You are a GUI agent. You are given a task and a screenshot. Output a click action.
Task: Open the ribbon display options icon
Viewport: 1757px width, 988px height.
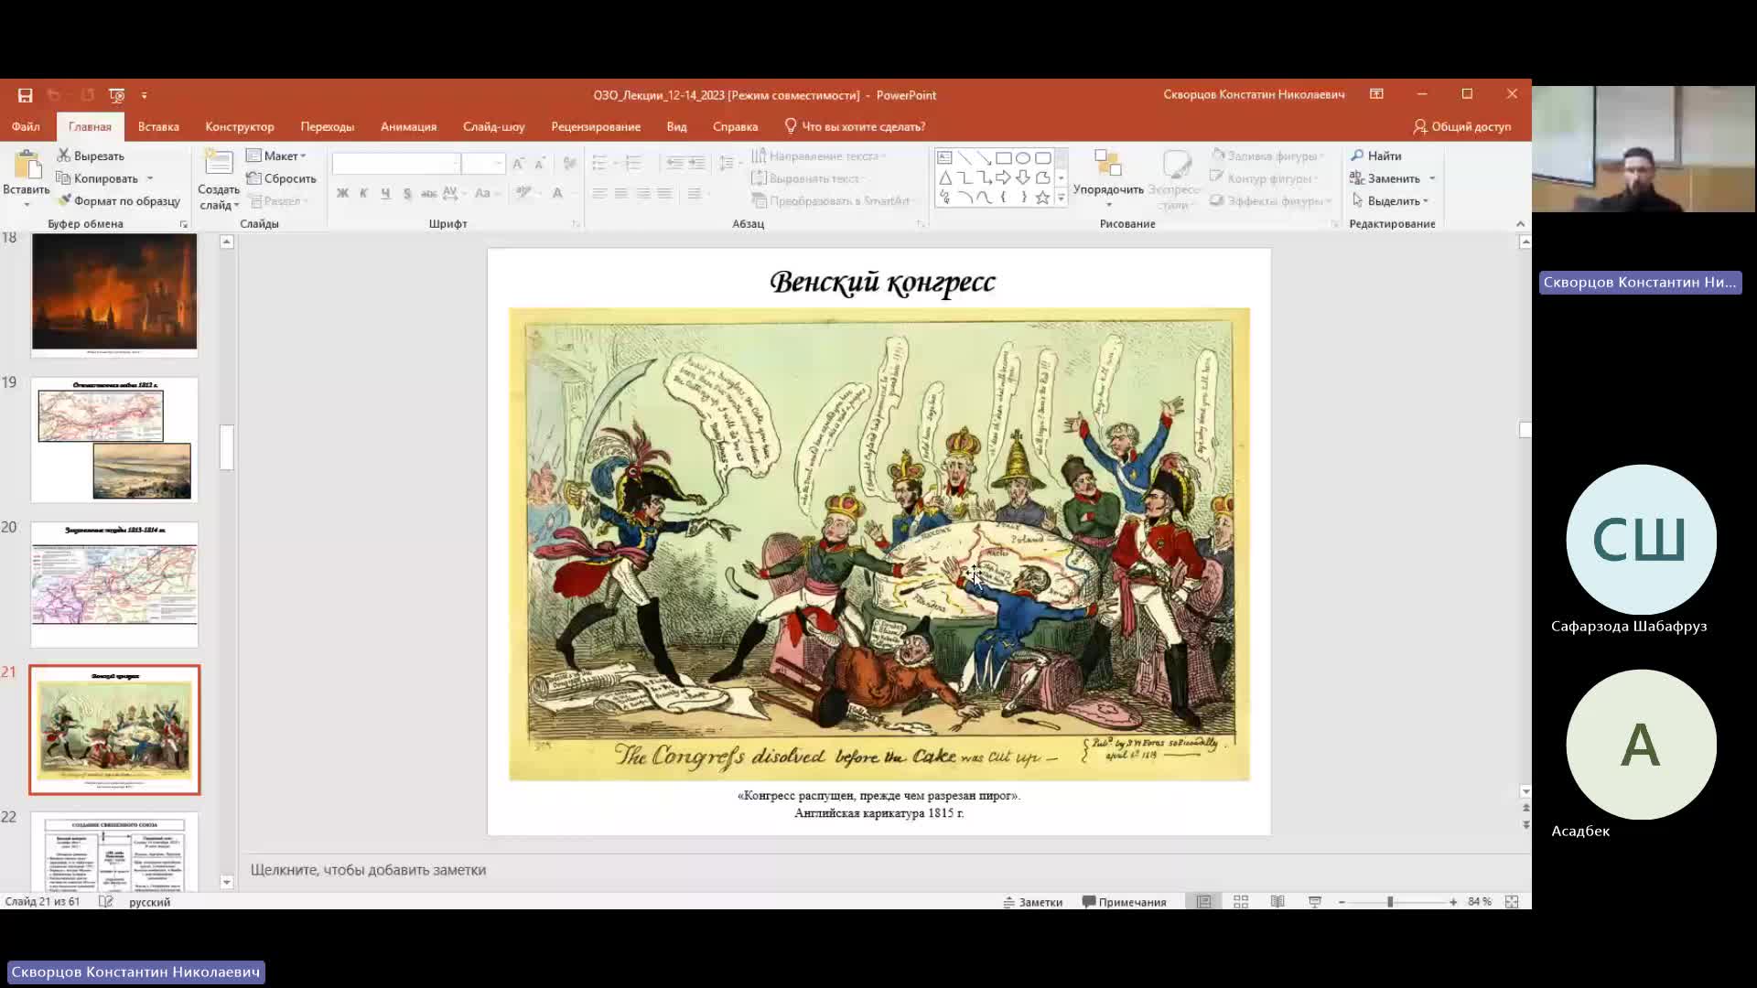coord(1376,94)
